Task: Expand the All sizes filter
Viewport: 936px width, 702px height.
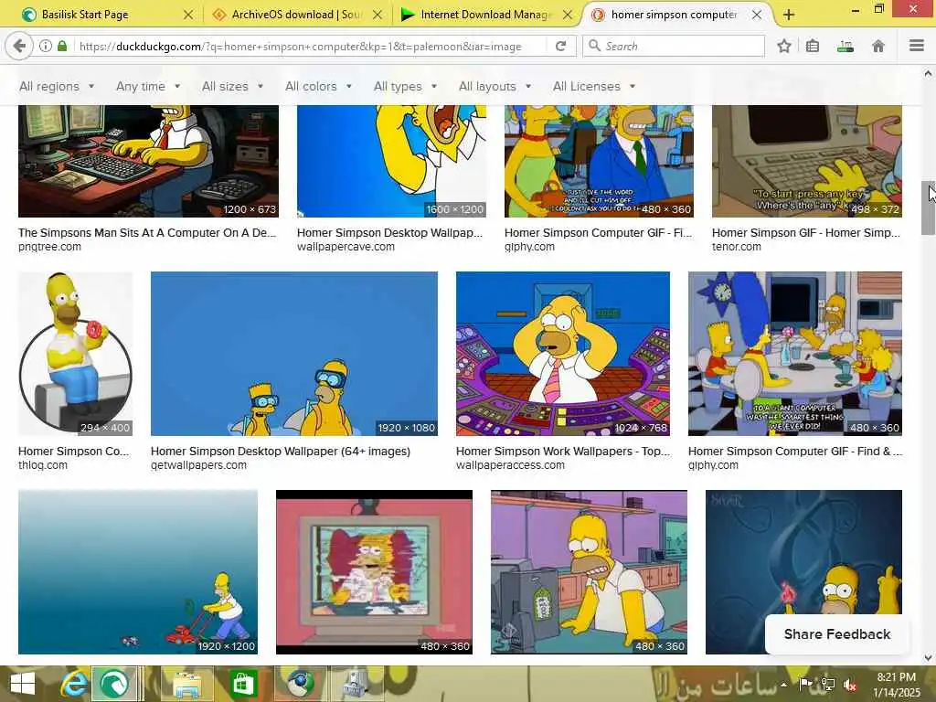Action: (x=232, y=87)
